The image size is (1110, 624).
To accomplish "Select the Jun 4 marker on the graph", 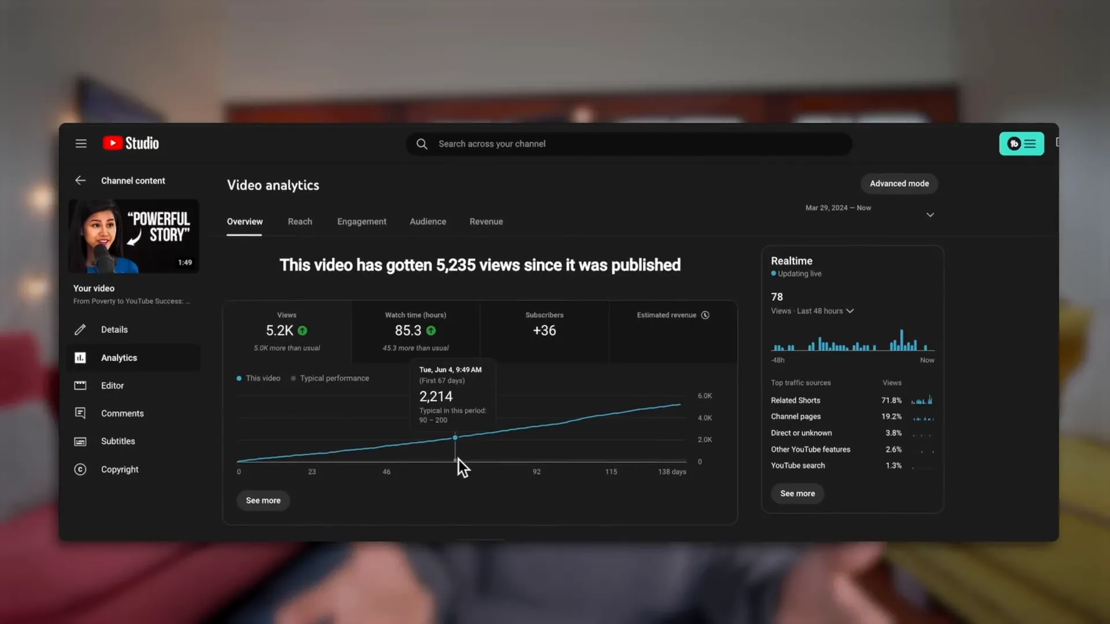I will 455,438.
